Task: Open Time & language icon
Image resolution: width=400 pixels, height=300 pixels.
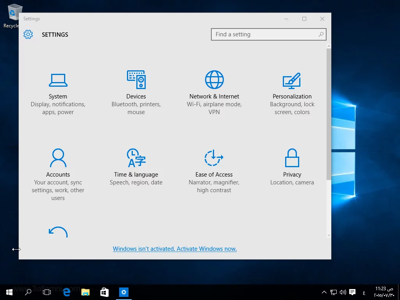Action: (x=136, y=158)
